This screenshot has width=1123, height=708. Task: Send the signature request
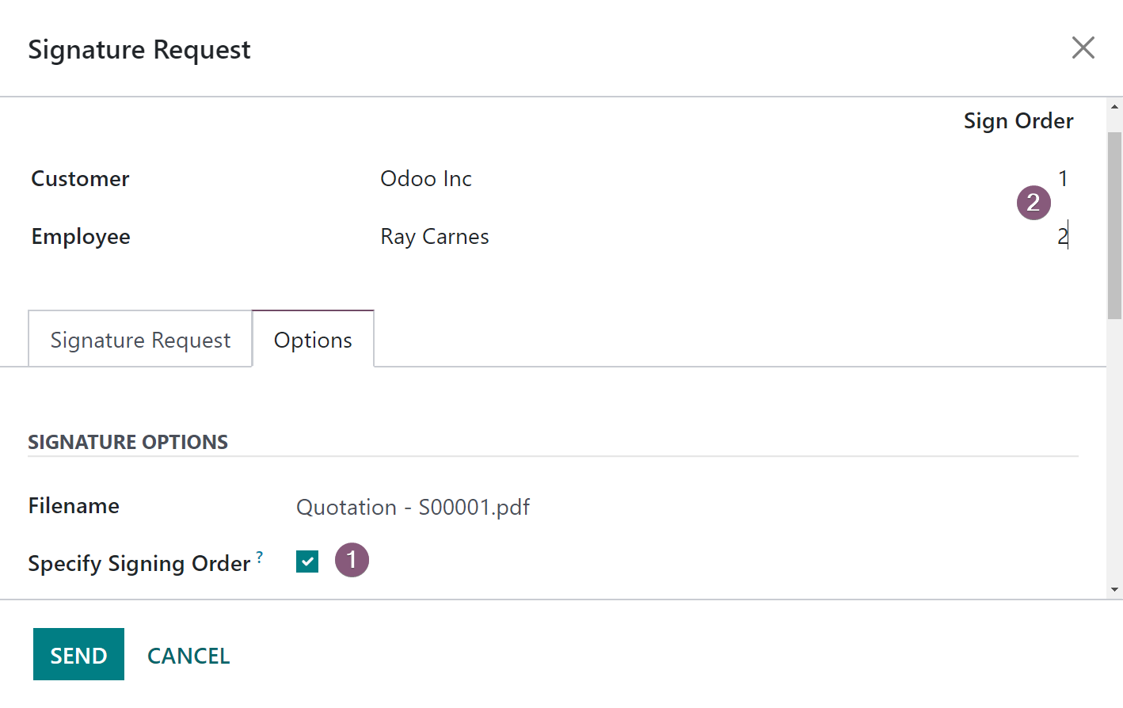click(78, 654)
